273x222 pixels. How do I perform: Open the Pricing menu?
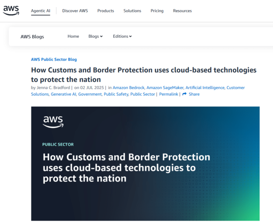click(x=157, y=11)
